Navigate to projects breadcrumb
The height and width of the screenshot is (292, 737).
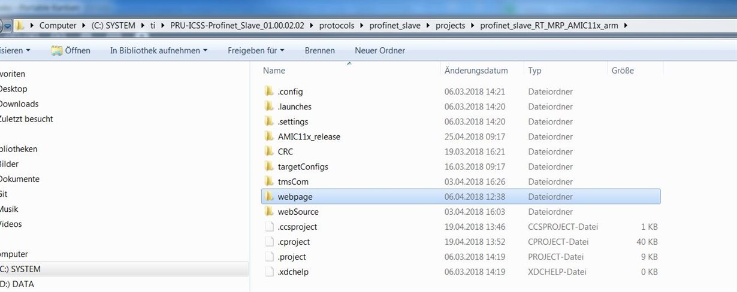point(452,26)
